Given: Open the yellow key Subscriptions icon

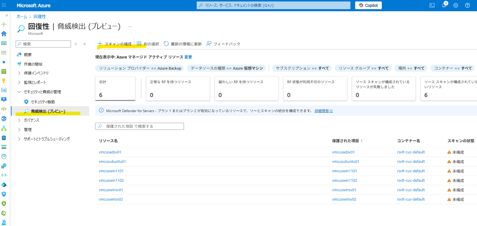Looking at the screenshot, I should pos(4,81).
